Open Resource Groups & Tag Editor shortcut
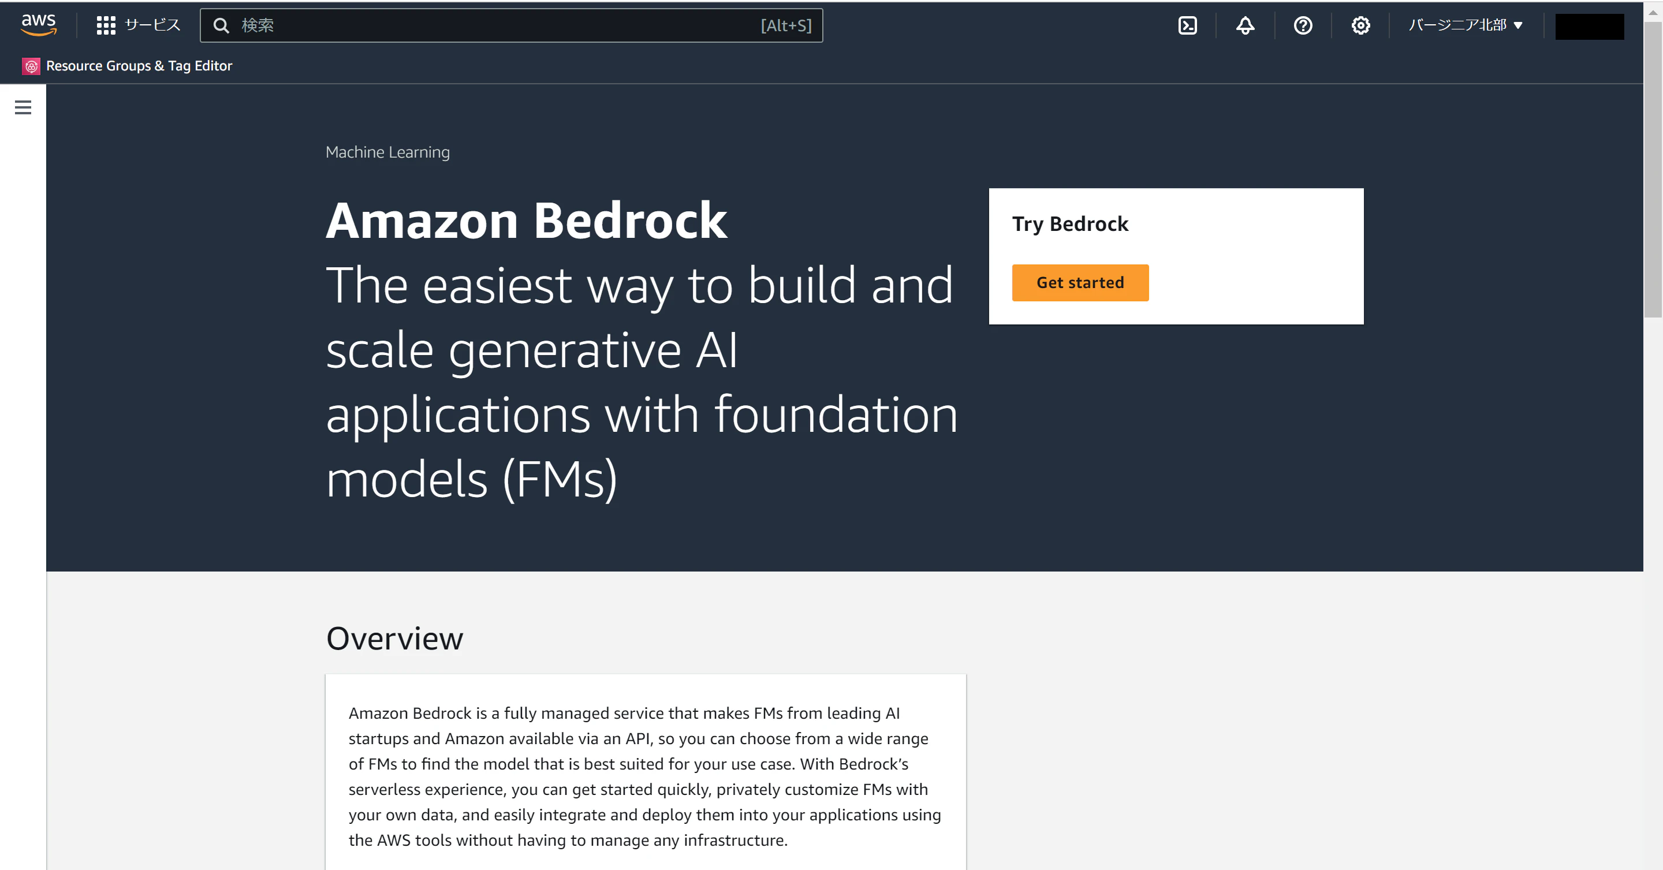 tap(139, 66)
